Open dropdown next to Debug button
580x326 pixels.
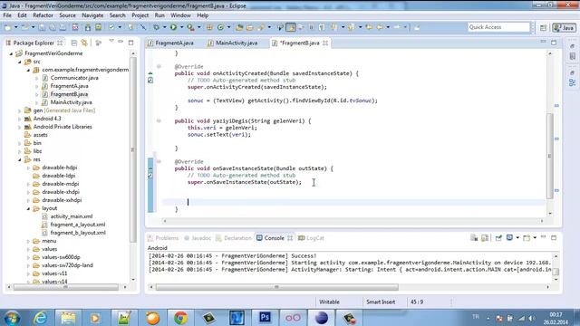164,27
